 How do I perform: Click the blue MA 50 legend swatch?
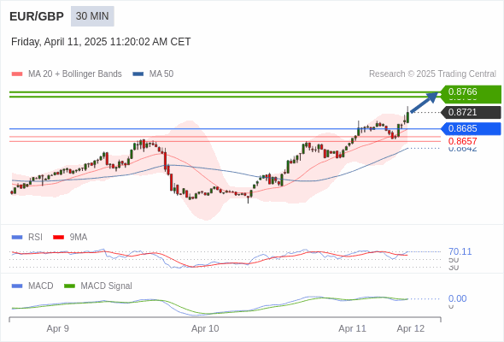tap(138, 74)
